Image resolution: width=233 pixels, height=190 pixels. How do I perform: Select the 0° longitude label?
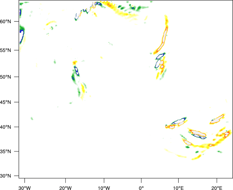tap(141, 184)
